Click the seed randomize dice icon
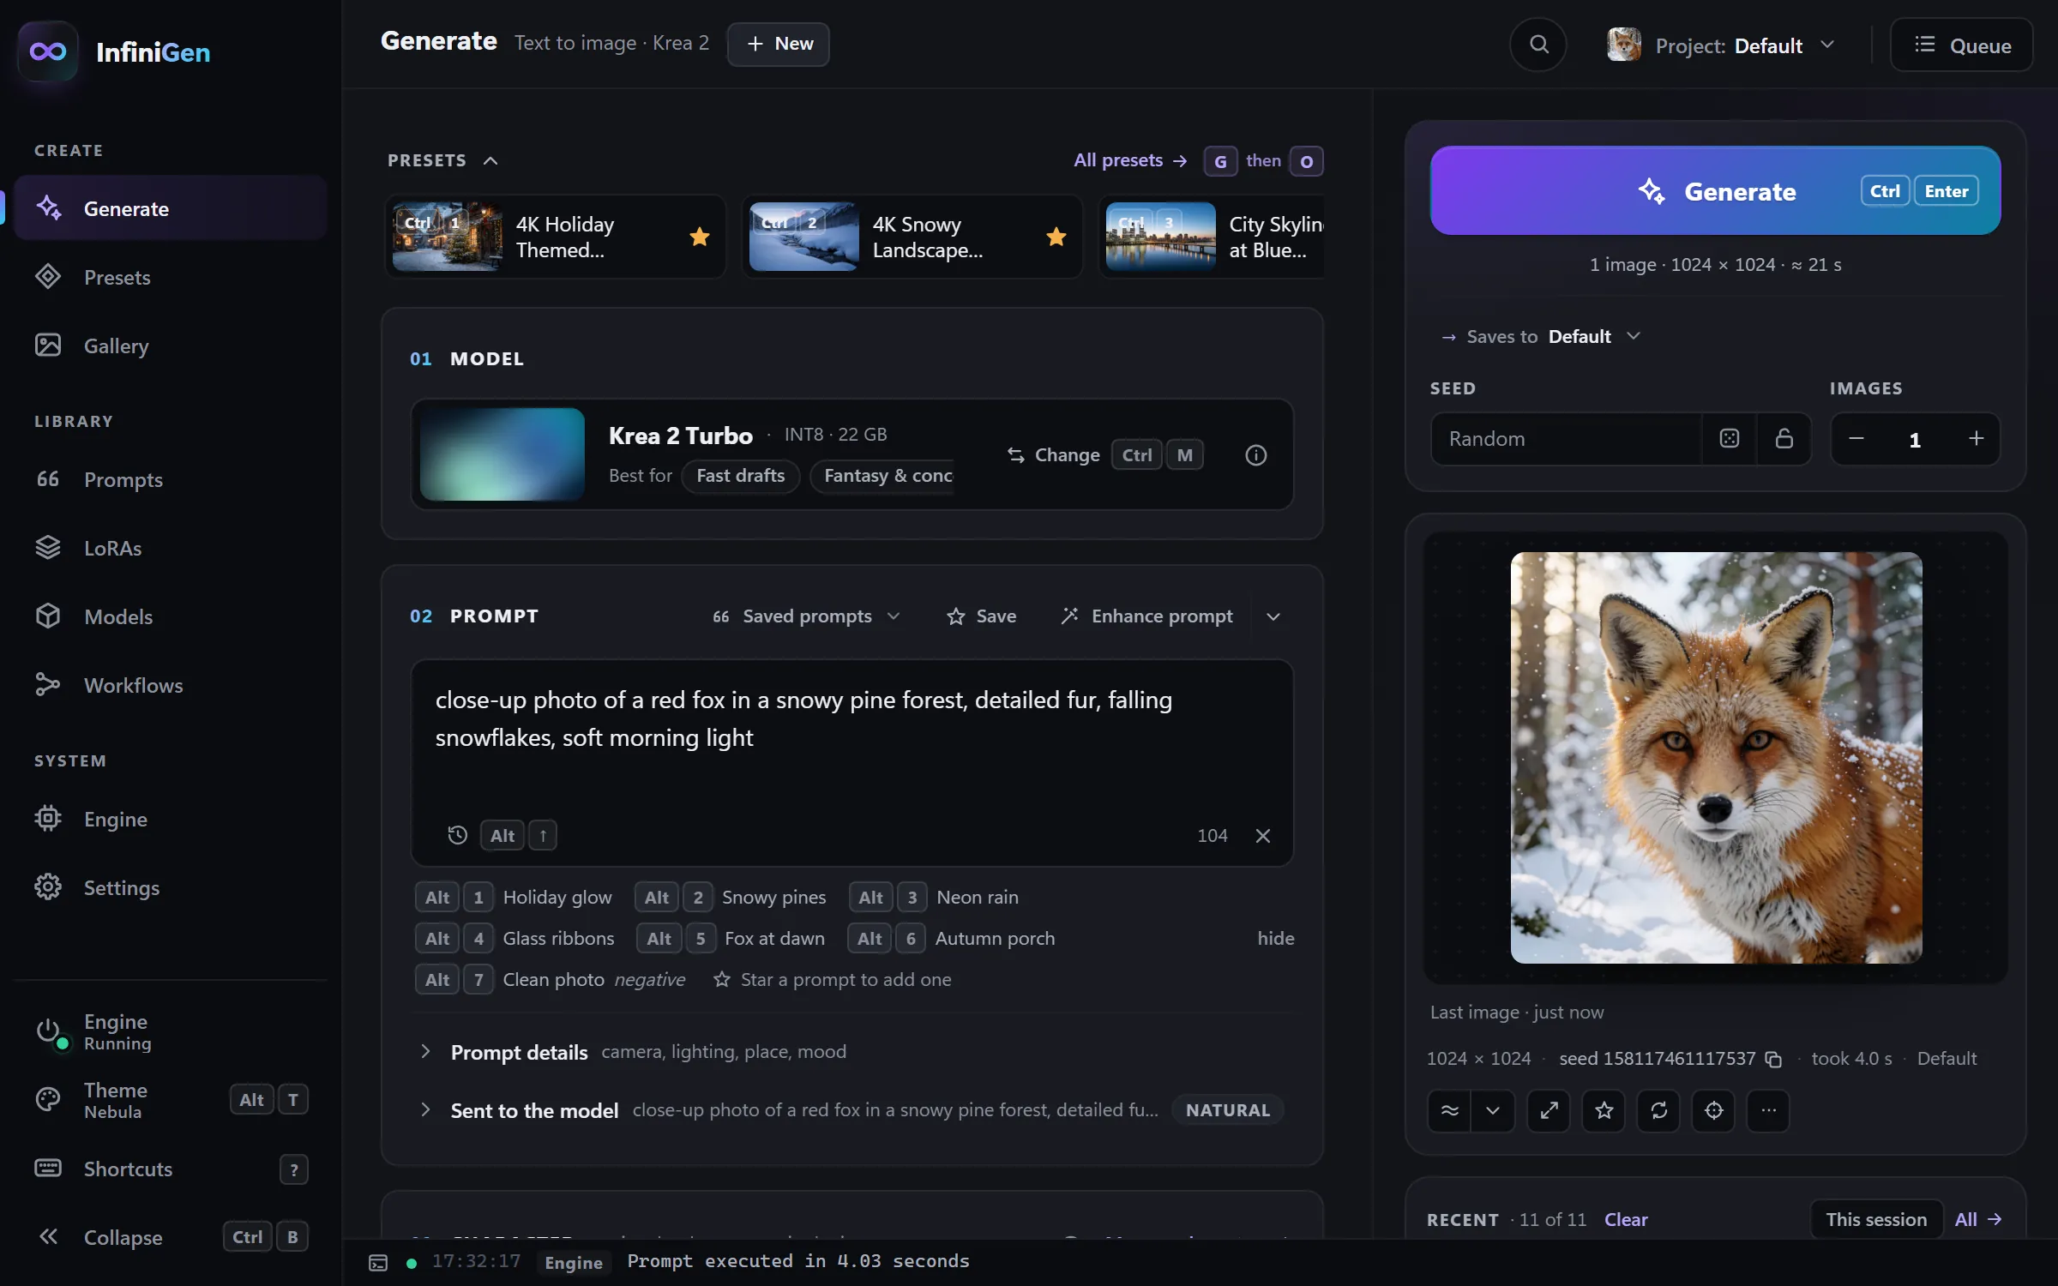 [x=1729, y=438]
